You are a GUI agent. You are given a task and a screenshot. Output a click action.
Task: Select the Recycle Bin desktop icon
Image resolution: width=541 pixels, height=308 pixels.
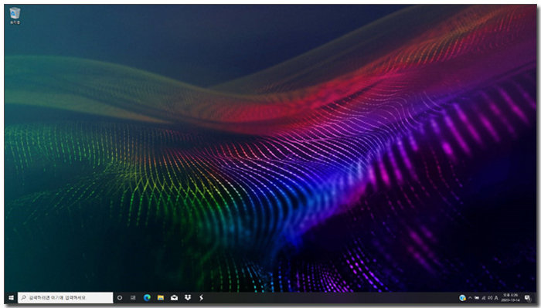point(15,15)
